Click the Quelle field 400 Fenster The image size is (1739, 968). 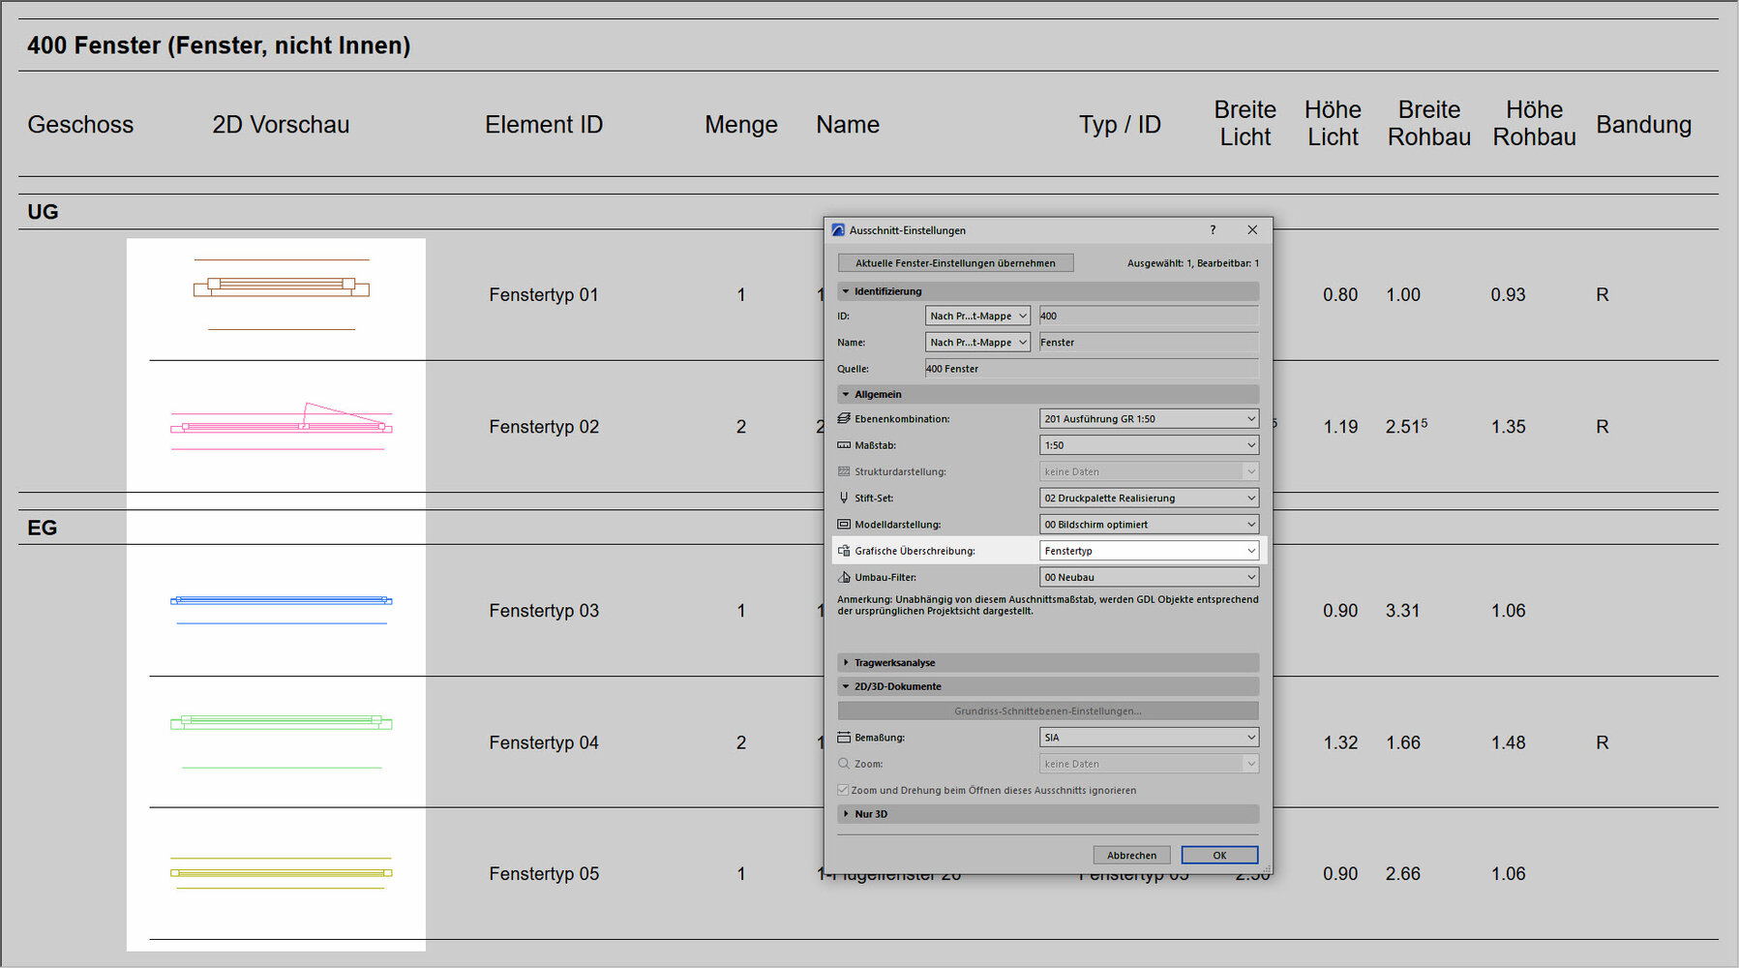(1092, 369)
